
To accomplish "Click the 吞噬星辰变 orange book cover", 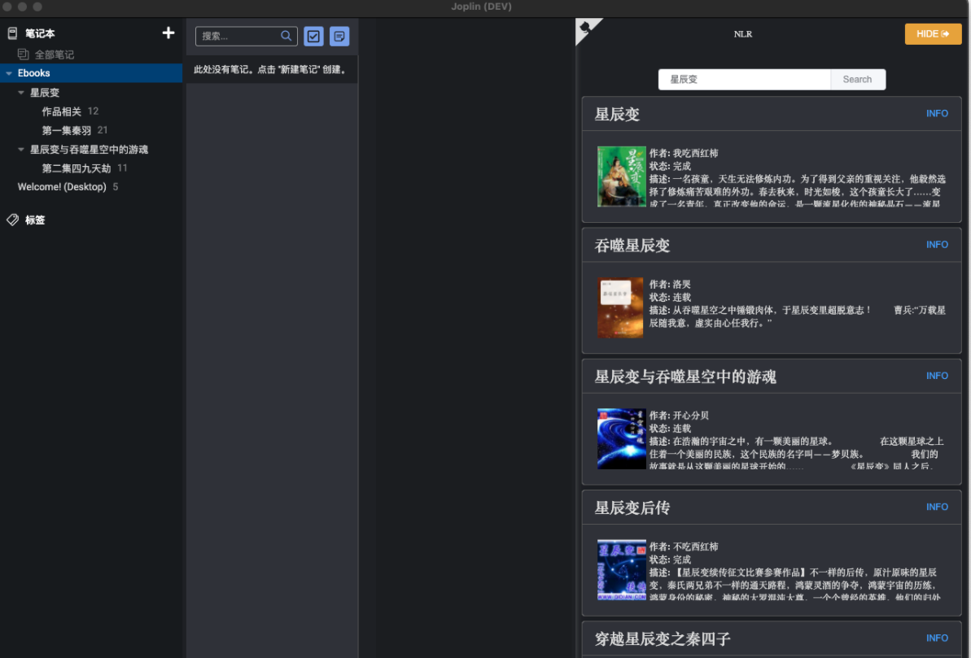I will 620,307.
